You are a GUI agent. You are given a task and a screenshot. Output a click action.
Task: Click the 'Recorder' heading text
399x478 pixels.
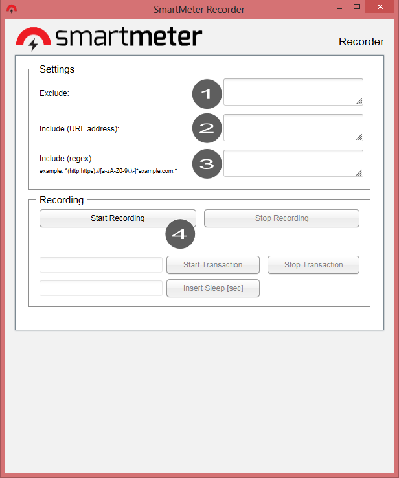tap(361, 41)
